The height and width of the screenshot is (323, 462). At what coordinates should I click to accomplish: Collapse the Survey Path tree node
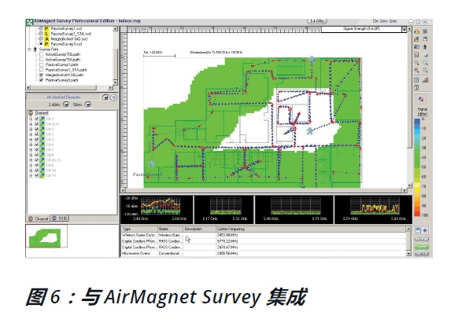pyautogui.click(x=29, y=50)
